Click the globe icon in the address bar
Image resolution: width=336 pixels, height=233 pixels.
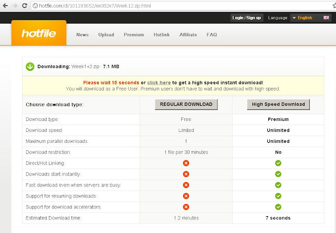point(35,6)
